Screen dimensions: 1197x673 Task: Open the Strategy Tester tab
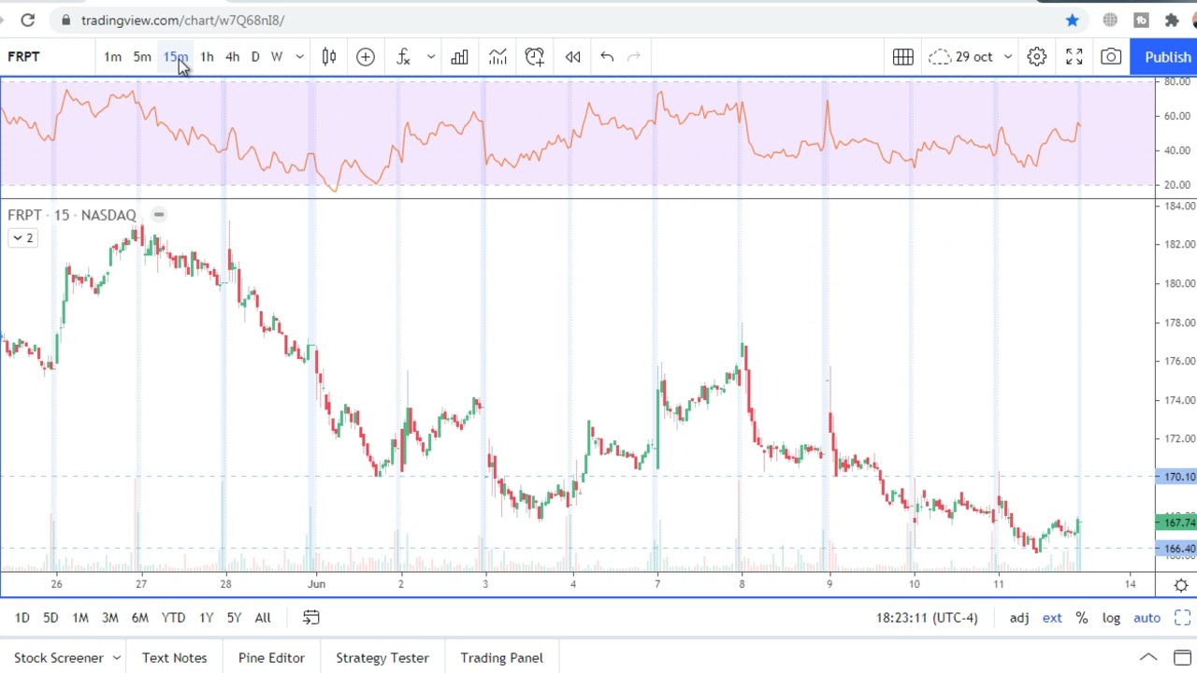(x=382, y=658)
